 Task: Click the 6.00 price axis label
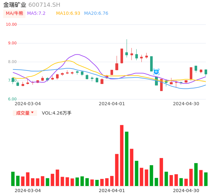pos(12,99)
